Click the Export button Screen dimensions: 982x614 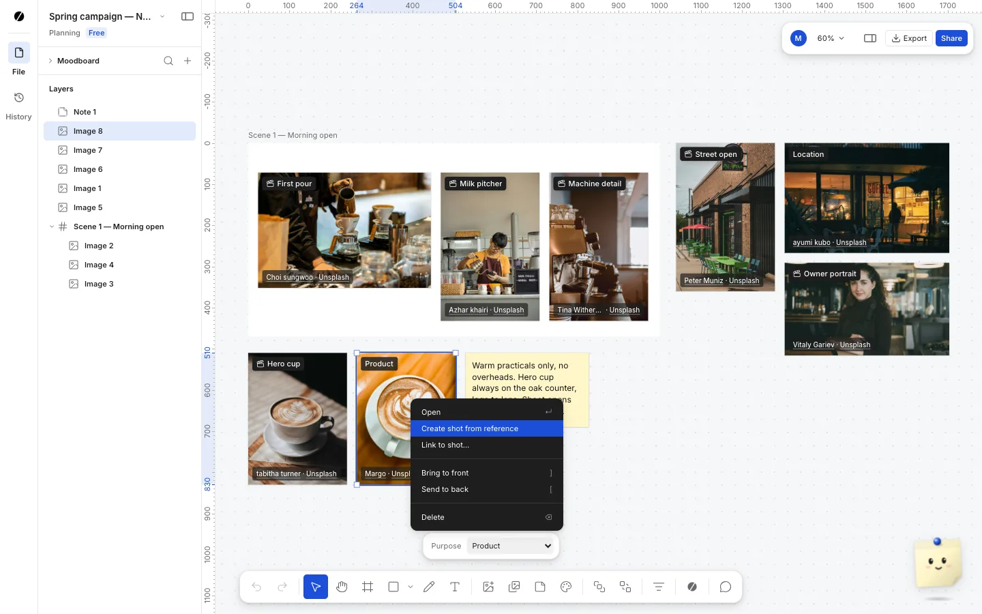click(x=909, y=38)
